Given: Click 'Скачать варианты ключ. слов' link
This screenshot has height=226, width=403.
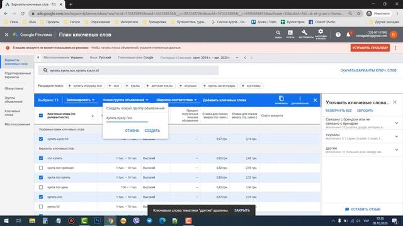Looking at the screenshot, I should point(368,70).
